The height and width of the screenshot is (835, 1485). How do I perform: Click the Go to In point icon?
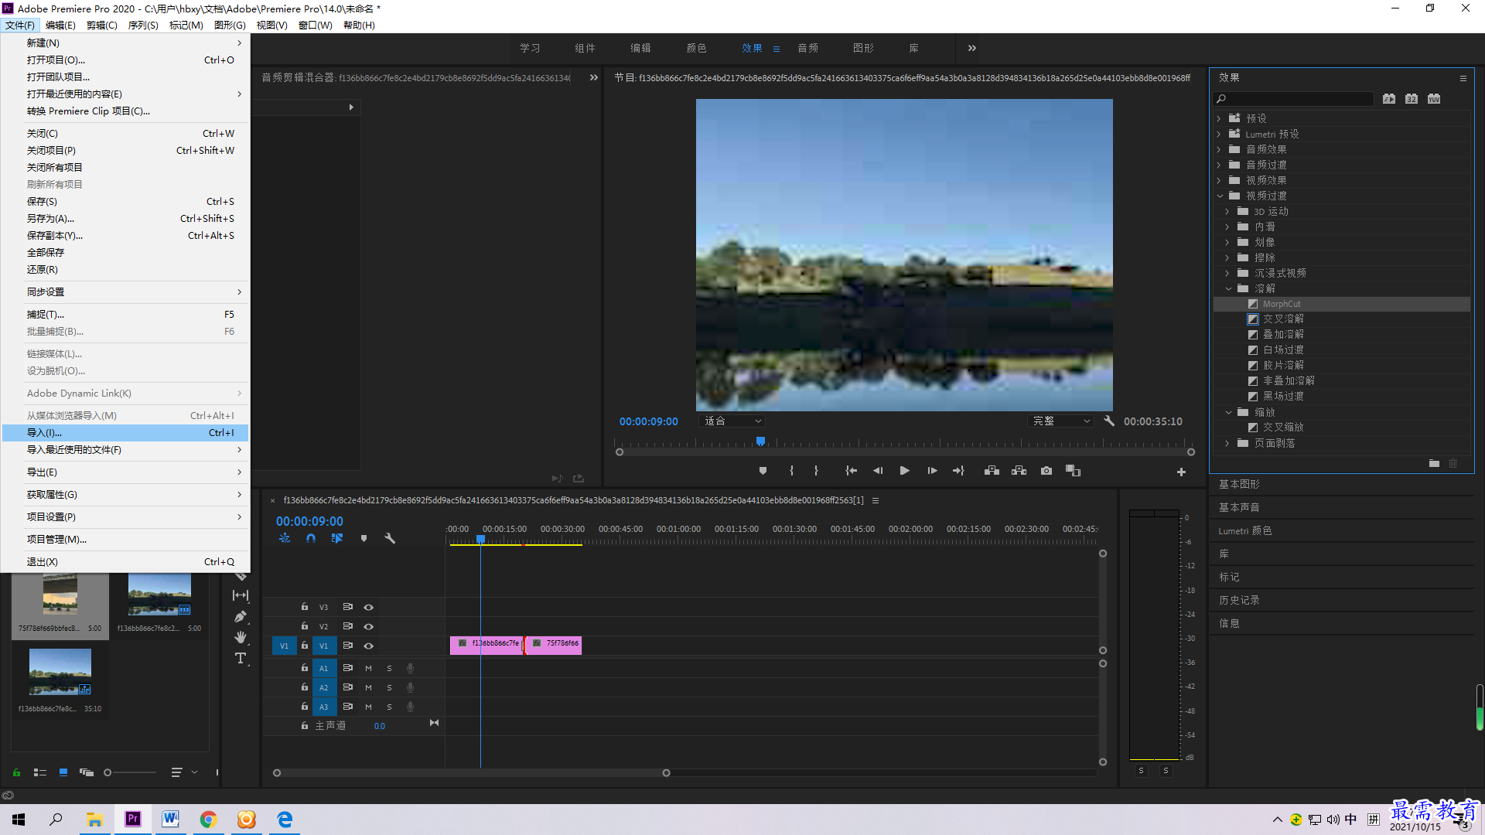coord(851,471)
